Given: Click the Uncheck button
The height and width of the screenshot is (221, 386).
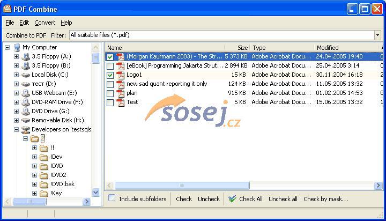Looking at the screenshot, I should coord(209,199).
